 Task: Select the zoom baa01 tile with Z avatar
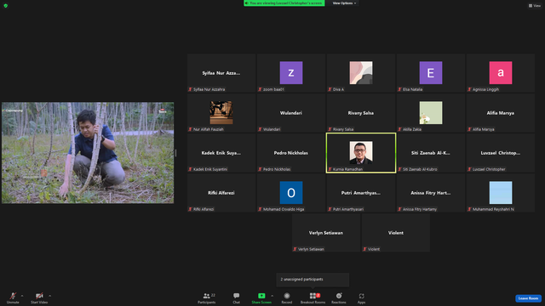pos(291,73)
